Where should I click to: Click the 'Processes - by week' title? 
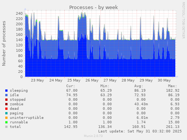[94, 8]
